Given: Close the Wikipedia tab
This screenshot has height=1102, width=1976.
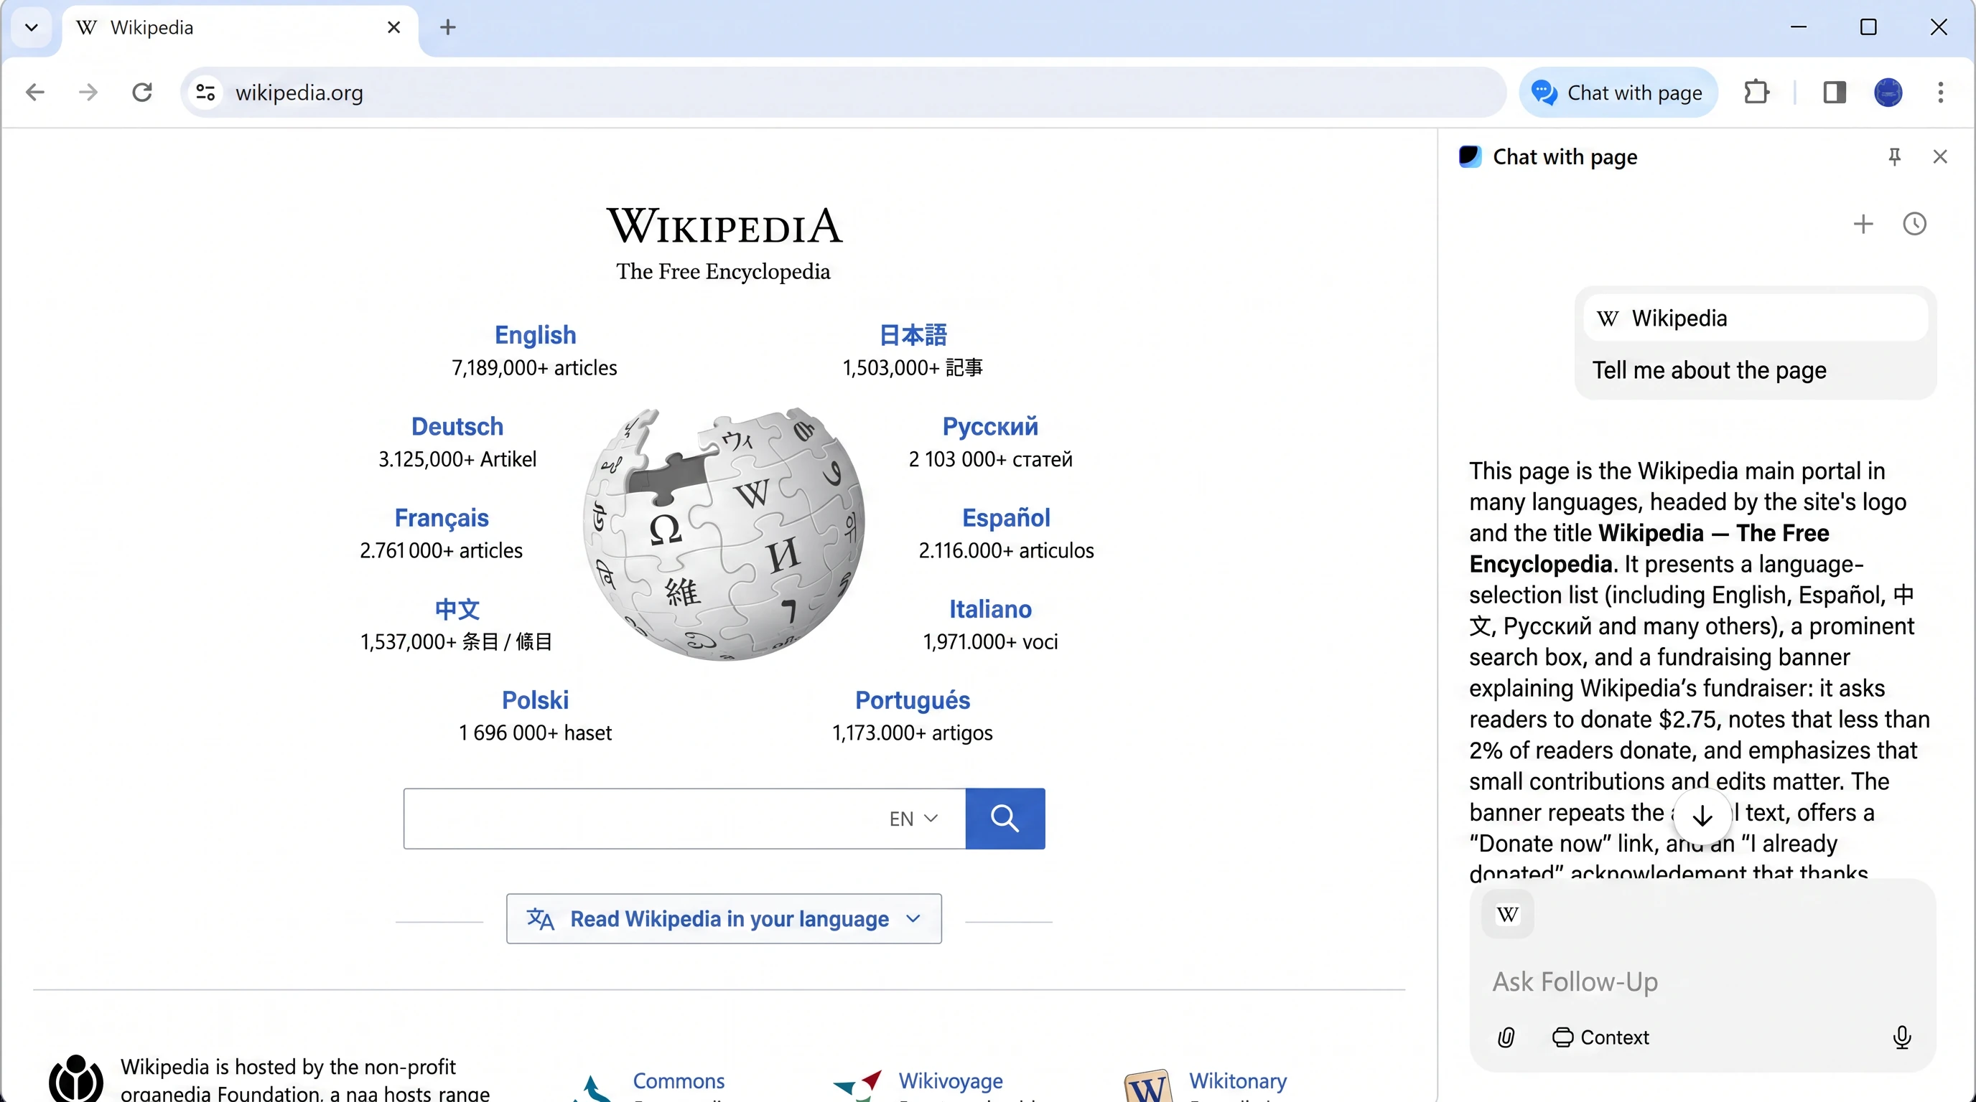Looking at the screenshot, I should (x=393, y=27).
